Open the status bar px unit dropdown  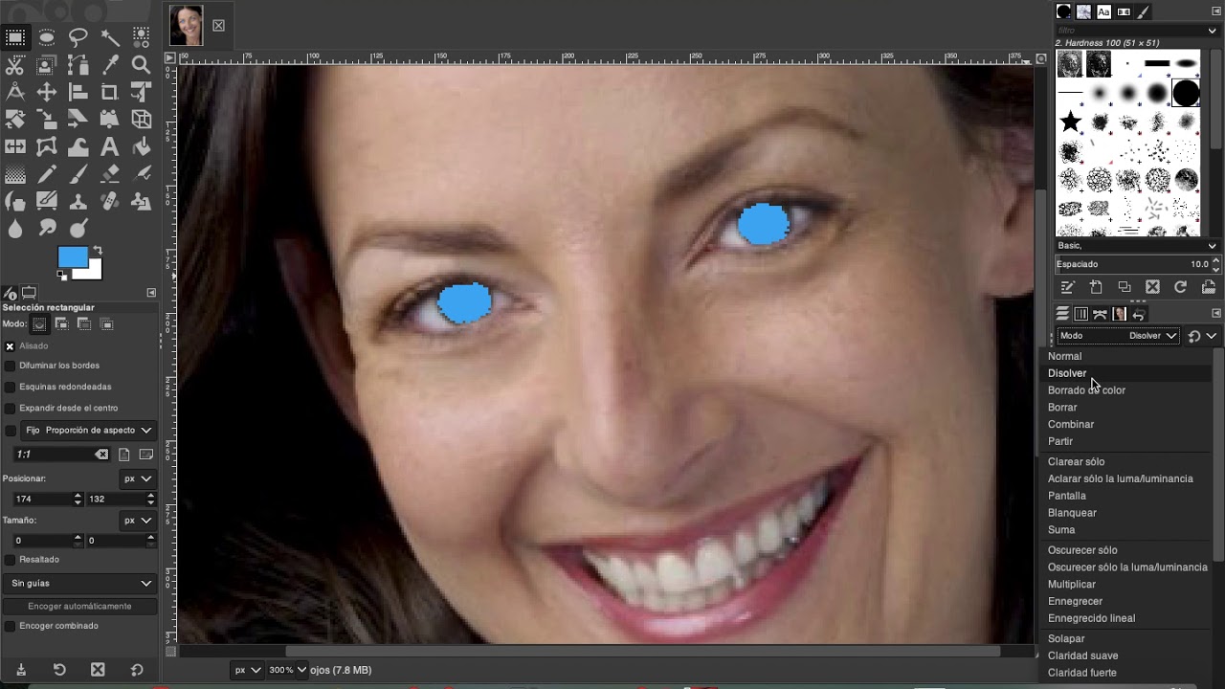pyautogui.click(x=248, y=670)
